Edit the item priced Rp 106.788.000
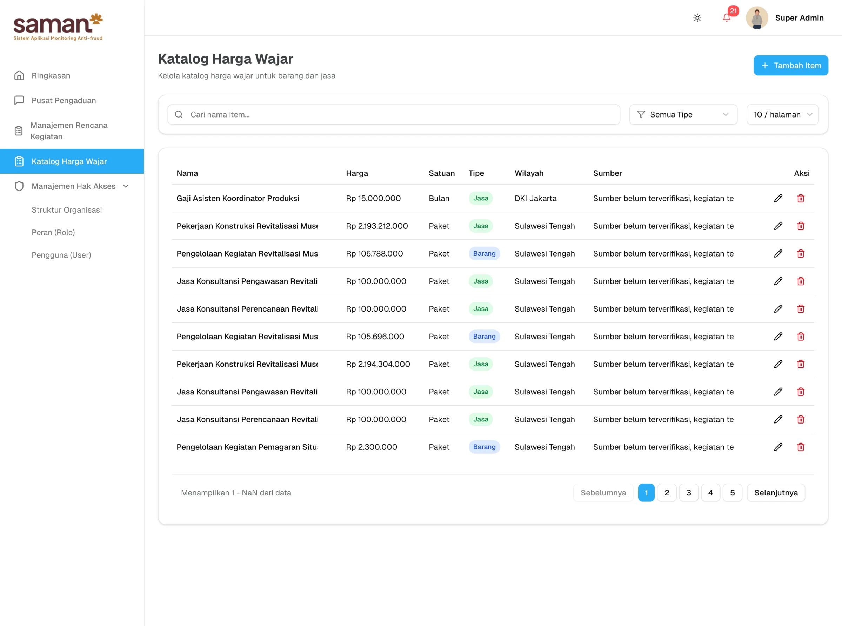This screenshot has width=842, height=626. tap(778, 253)
